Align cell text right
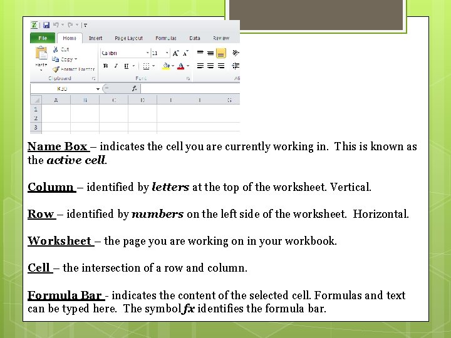 point(221,66)
